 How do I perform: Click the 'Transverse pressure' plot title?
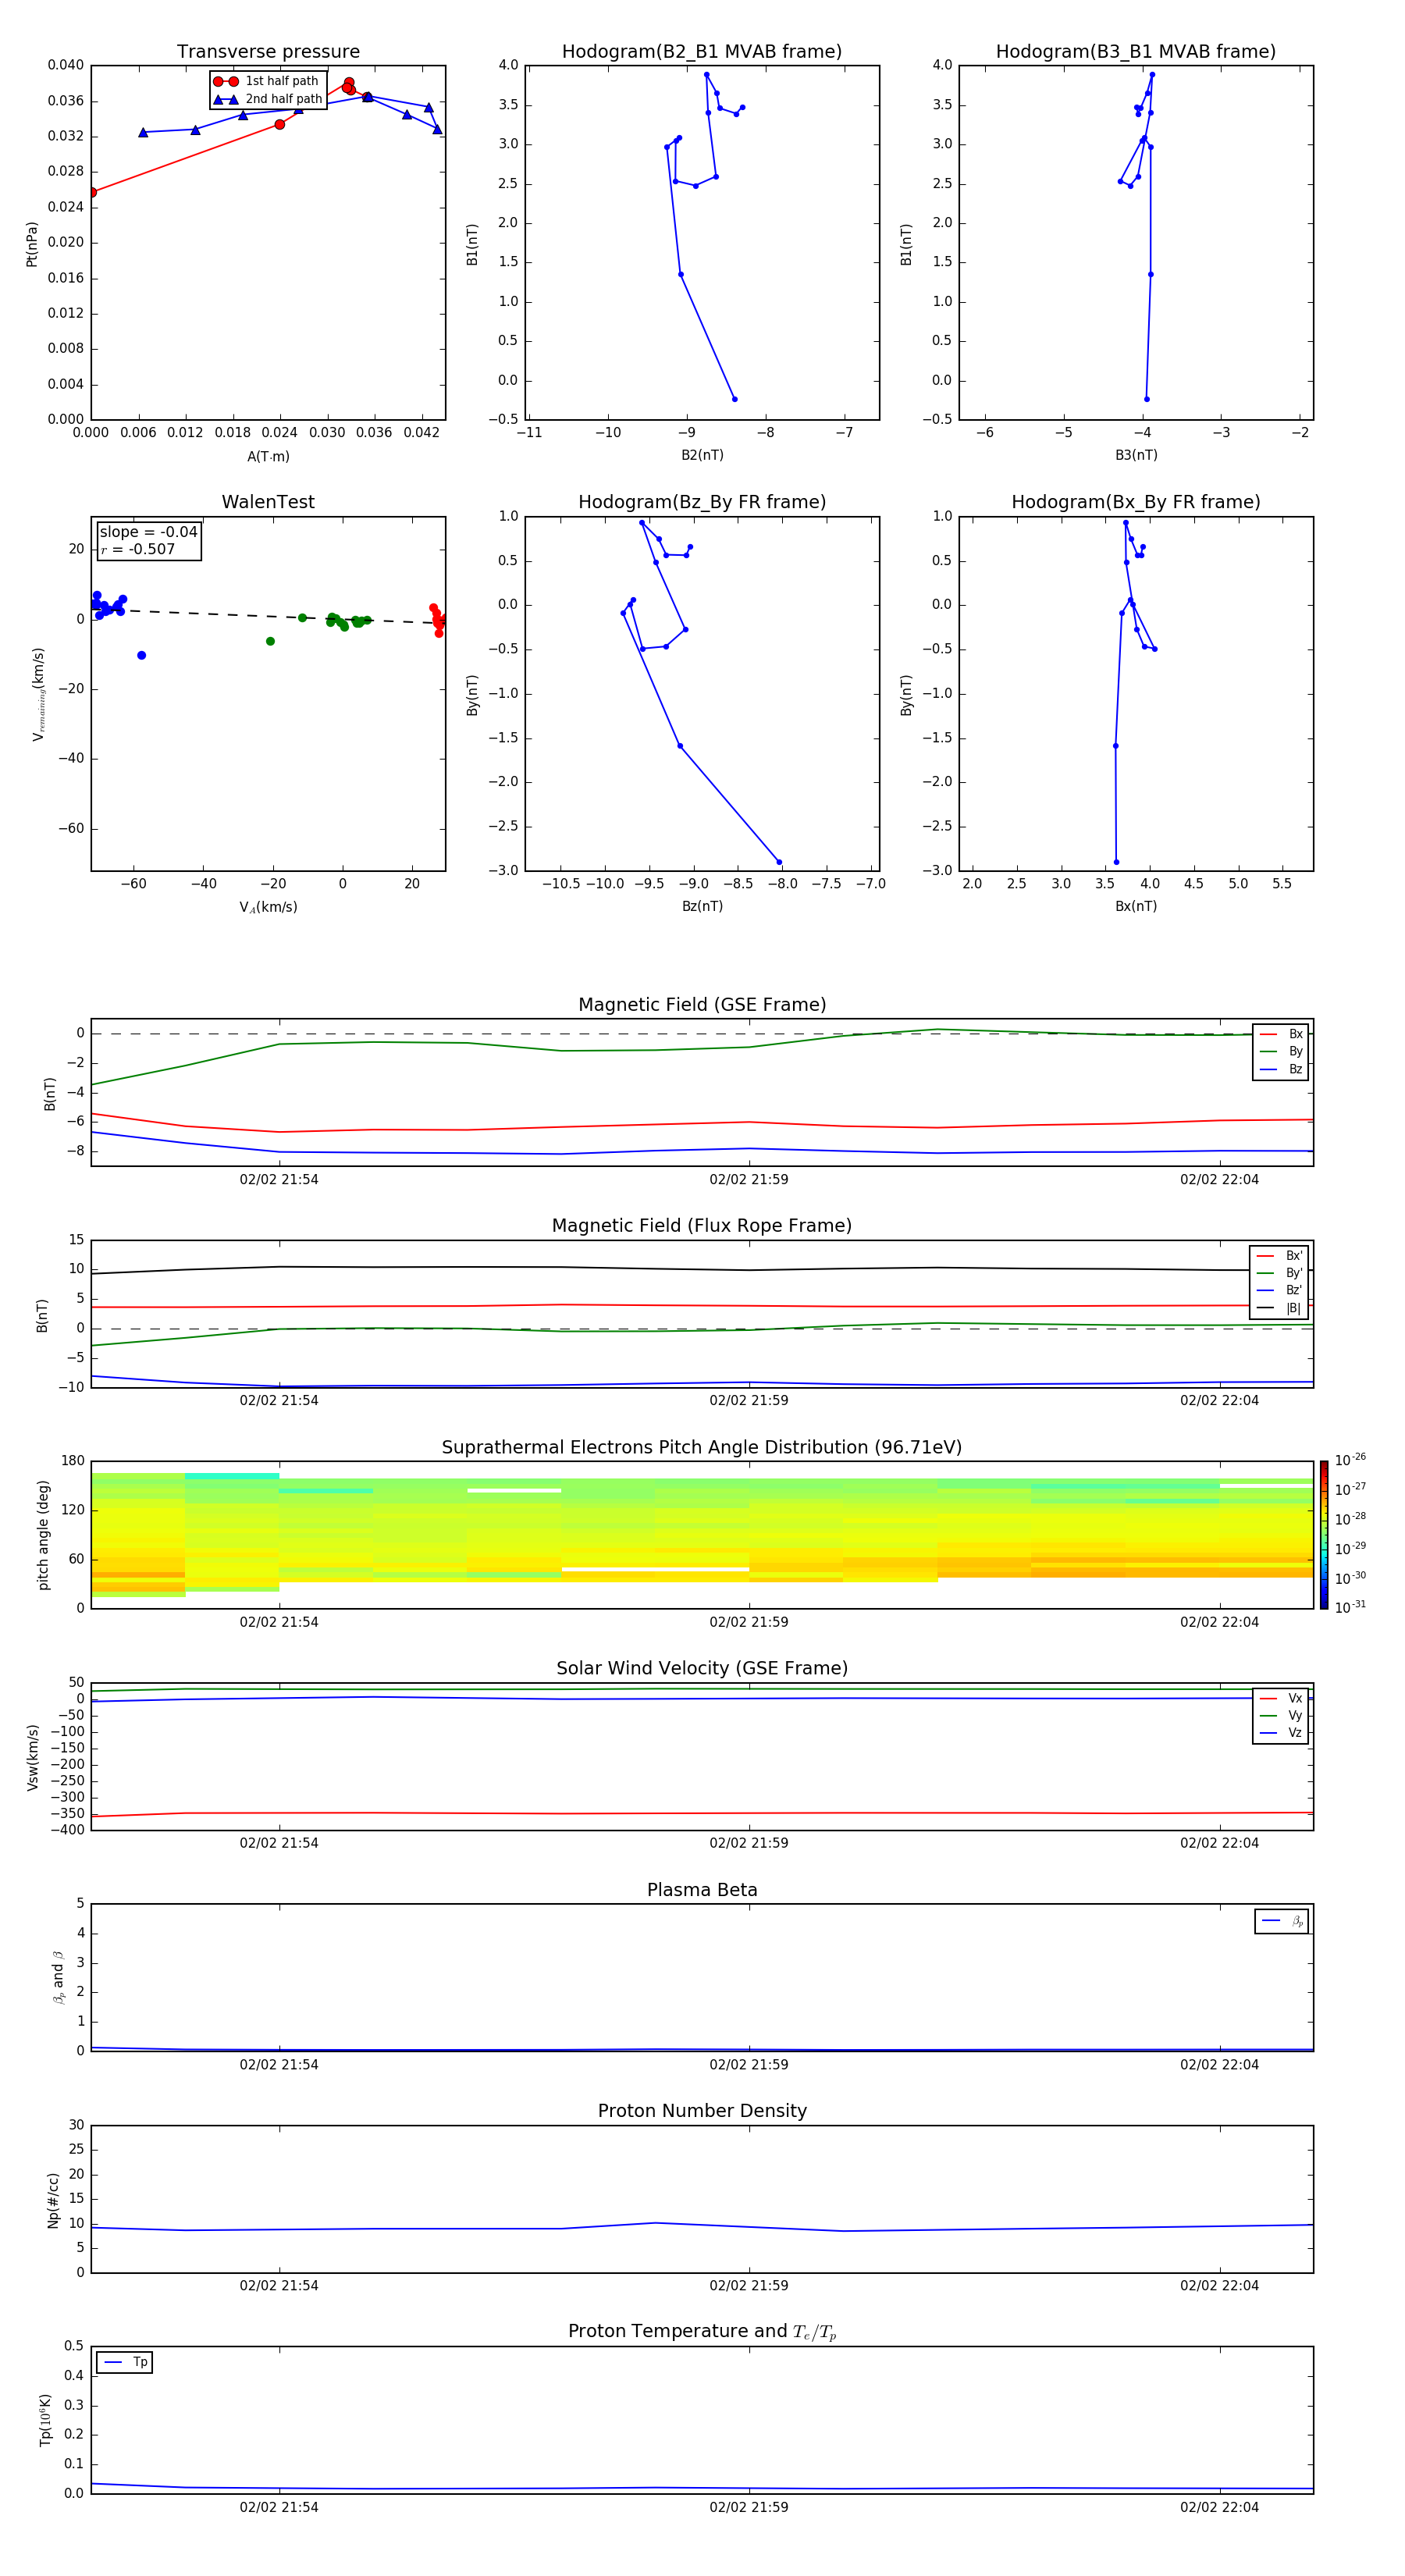pos(268,52)
